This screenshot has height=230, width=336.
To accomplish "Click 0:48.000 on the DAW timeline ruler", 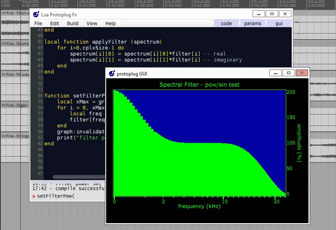I will [288, 5].
